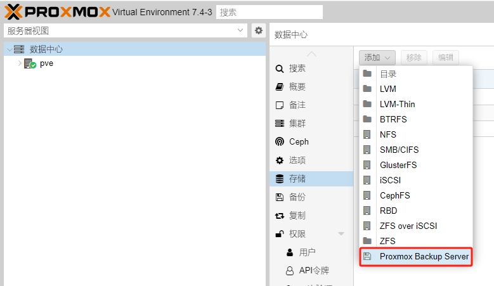Open the Cluster section in sidebar
This screenshot has width=494, height=286.
pyautogui.click(x=297, y=124)
